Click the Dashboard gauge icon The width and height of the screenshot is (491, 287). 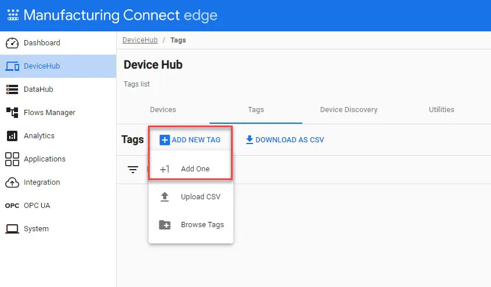pyautogui.click(x=12, y=43)
